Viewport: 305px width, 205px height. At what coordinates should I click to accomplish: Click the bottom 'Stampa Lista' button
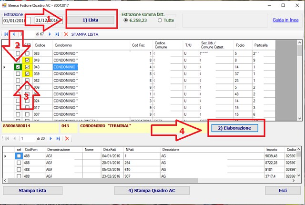pyautogui.click(x=32, y=190)
